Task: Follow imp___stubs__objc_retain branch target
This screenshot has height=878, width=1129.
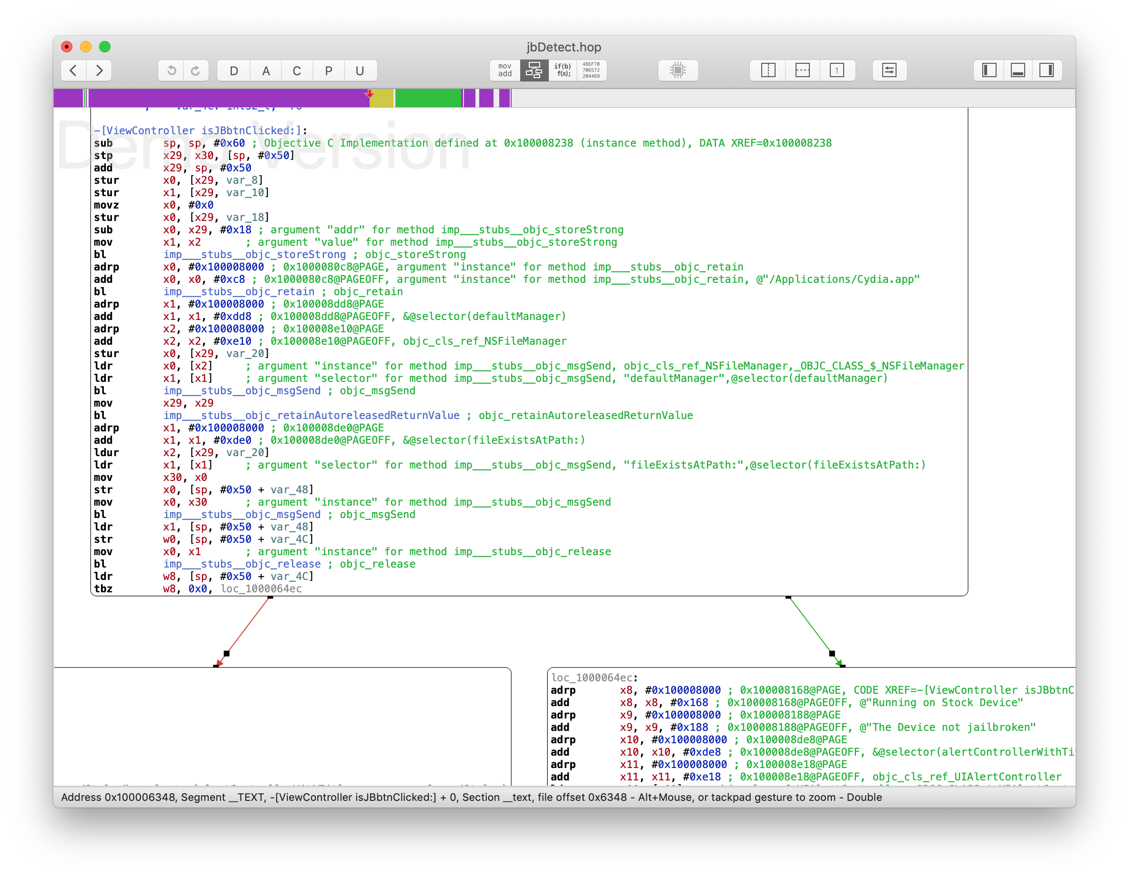Action: point(239,291)
